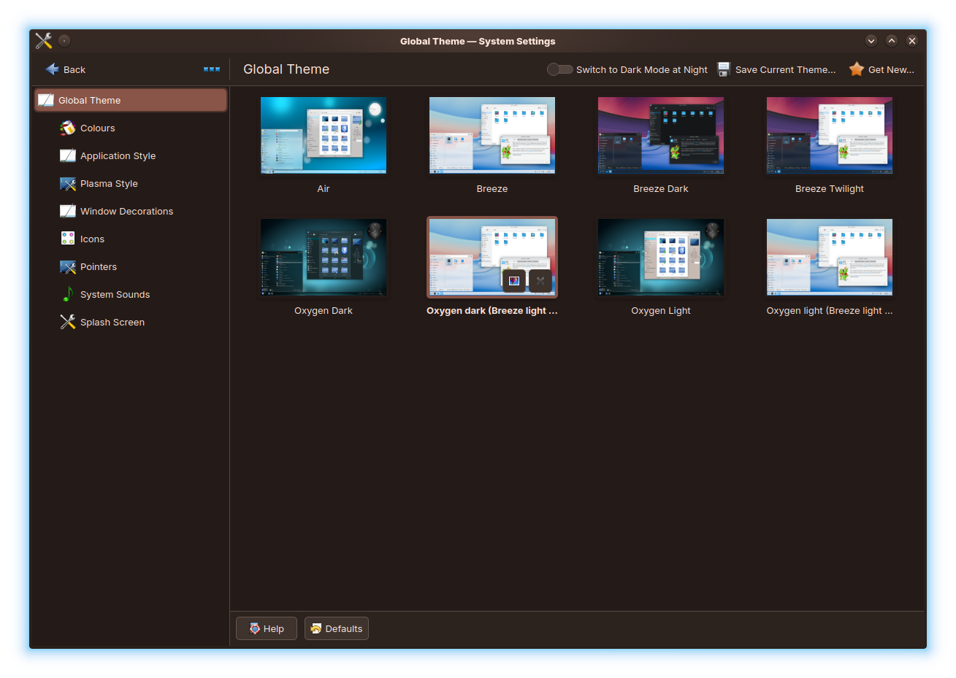Select Oxygen light (Breeze light ...) theme
Image resolution: width=956 pixels, height=678 pixels.
830,258
